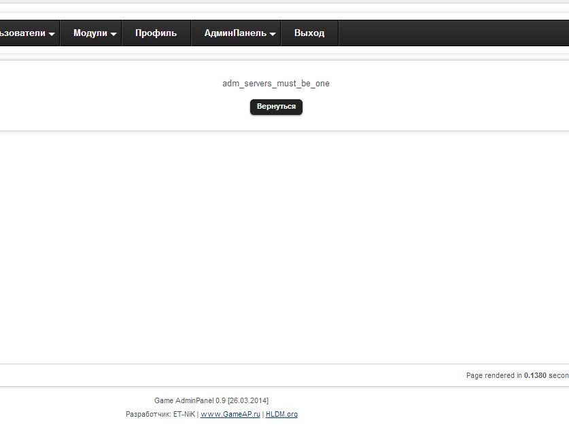Open the HLDM.org footer link
The height and width of the screenshot is (431, 569).
tap(281, 414)
